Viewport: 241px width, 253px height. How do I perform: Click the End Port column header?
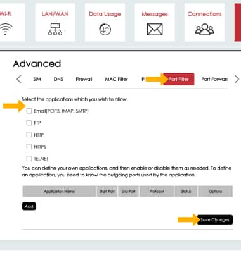[128, 192]
